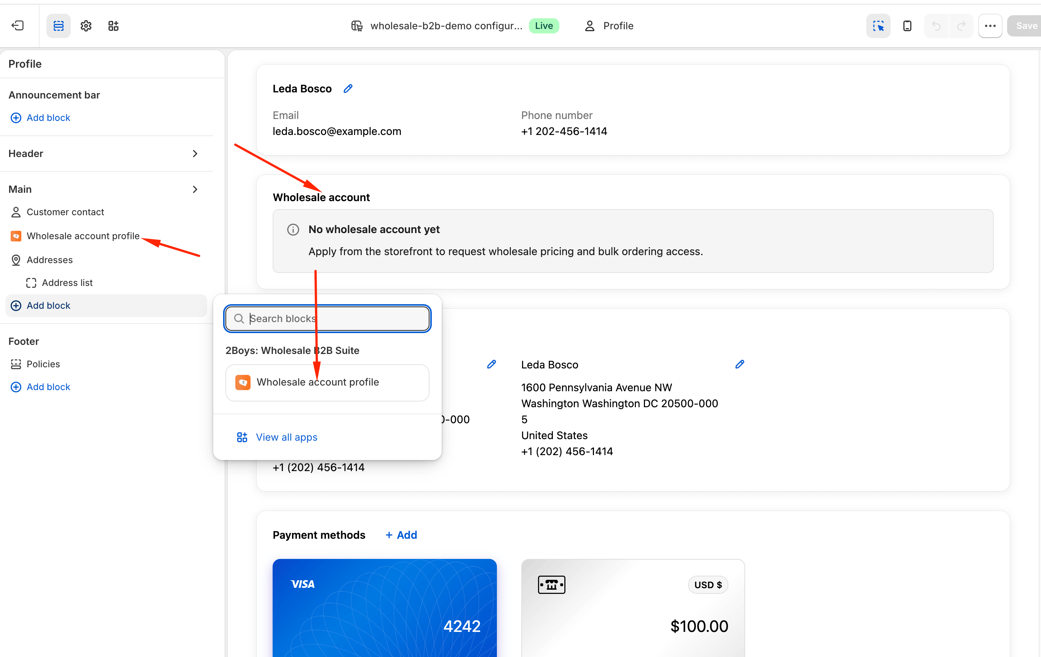Expand the Header section chevron

coord(195,153)
